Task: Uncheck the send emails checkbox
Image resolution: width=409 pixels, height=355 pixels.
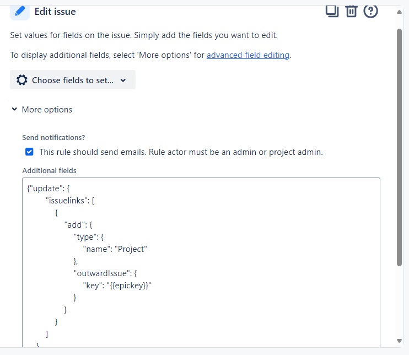Action: point(29,152)
